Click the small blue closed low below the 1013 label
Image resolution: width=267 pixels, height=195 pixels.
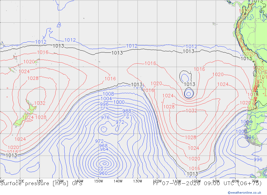point(189,94)
